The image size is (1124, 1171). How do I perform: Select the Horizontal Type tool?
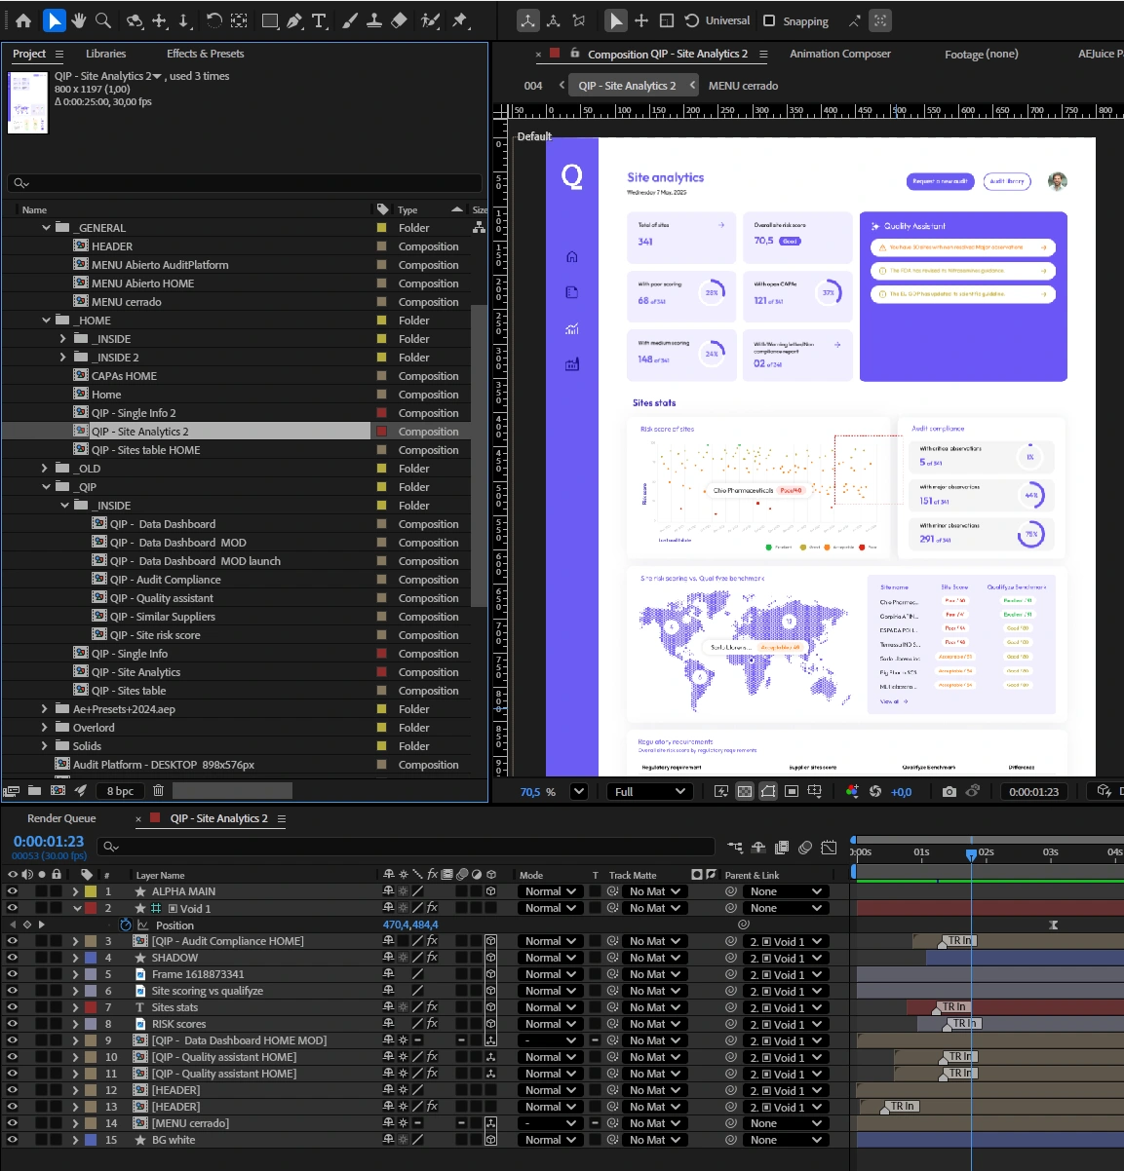320,19
